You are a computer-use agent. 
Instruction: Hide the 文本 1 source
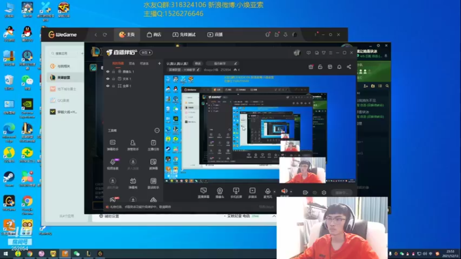[x=108, y=79]
